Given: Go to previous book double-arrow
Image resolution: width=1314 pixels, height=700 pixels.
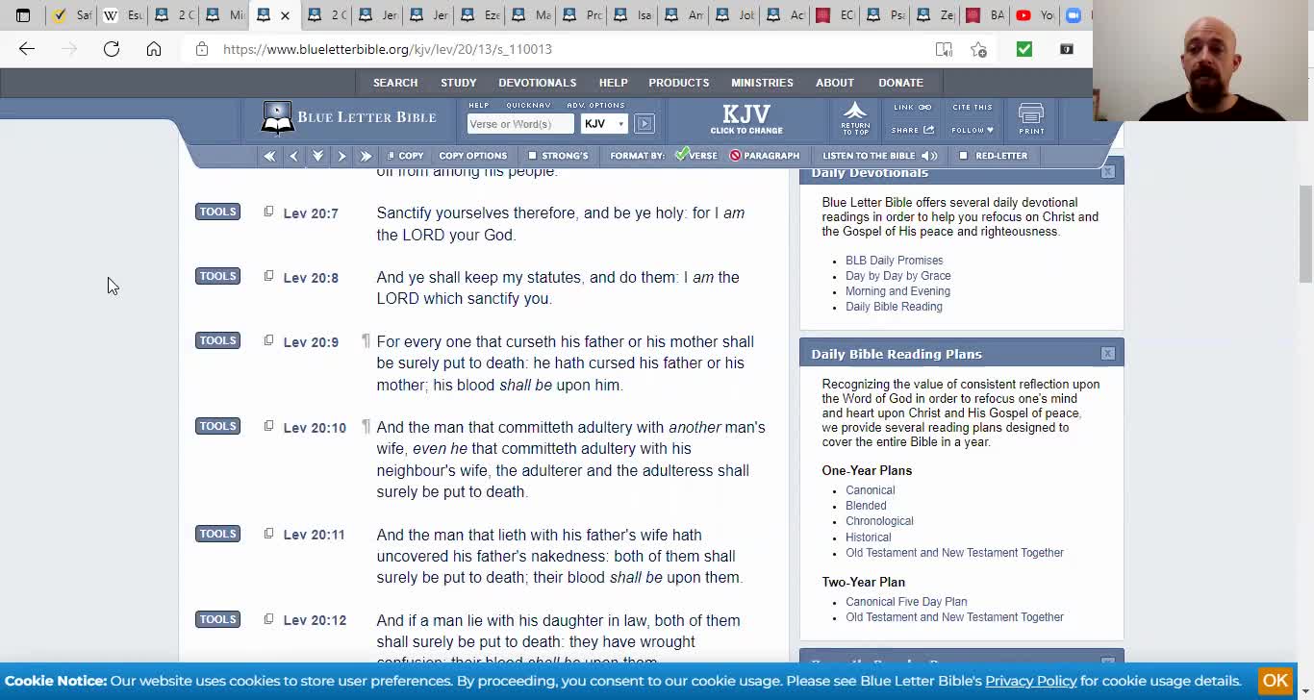Looking at the screenshot, I should tap(269, 156).
